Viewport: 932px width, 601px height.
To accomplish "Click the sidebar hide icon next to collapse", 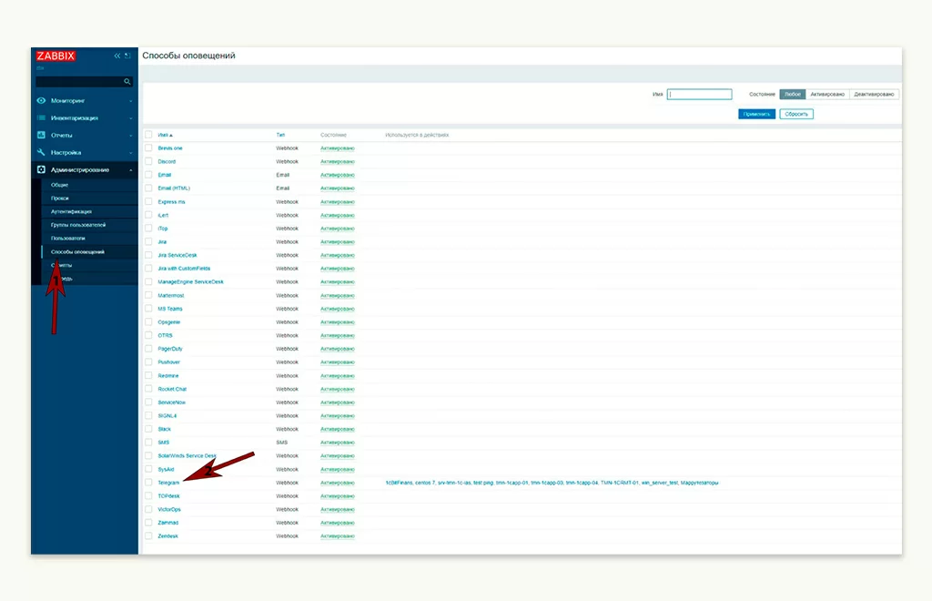I will (127, 56).
